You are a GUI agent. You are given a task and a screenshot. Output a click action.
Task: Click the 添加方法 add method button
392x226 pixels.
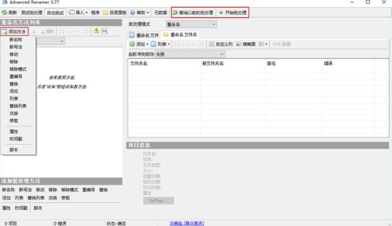[x=14, y=32]
